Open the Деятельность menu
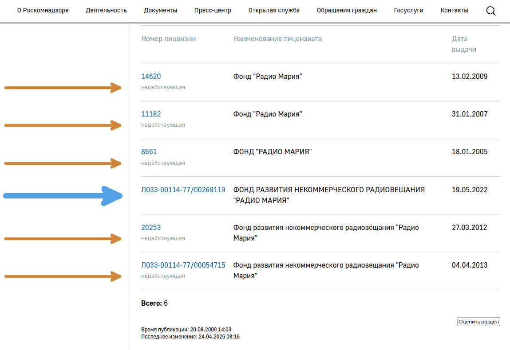 (106, 10)
